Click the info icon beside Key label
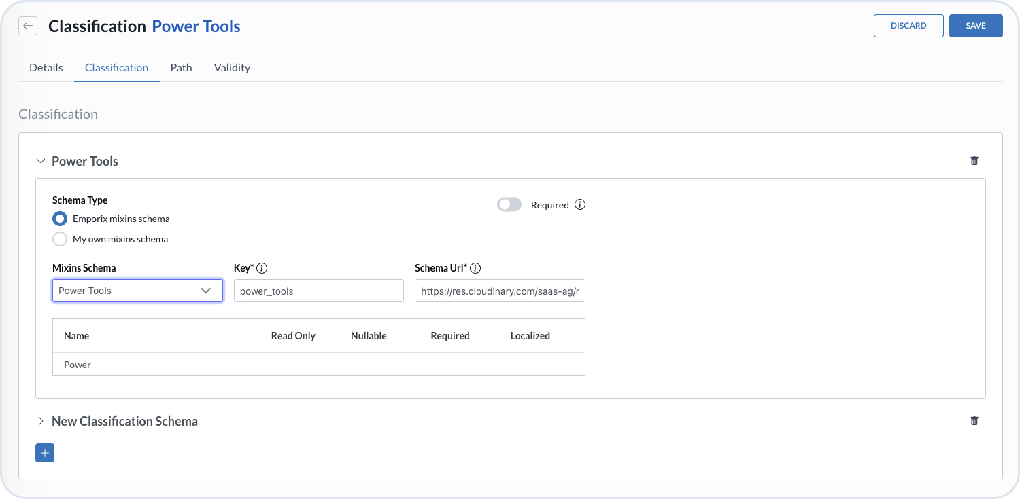This screenshot has height=499, width=1020. [262, 268]
